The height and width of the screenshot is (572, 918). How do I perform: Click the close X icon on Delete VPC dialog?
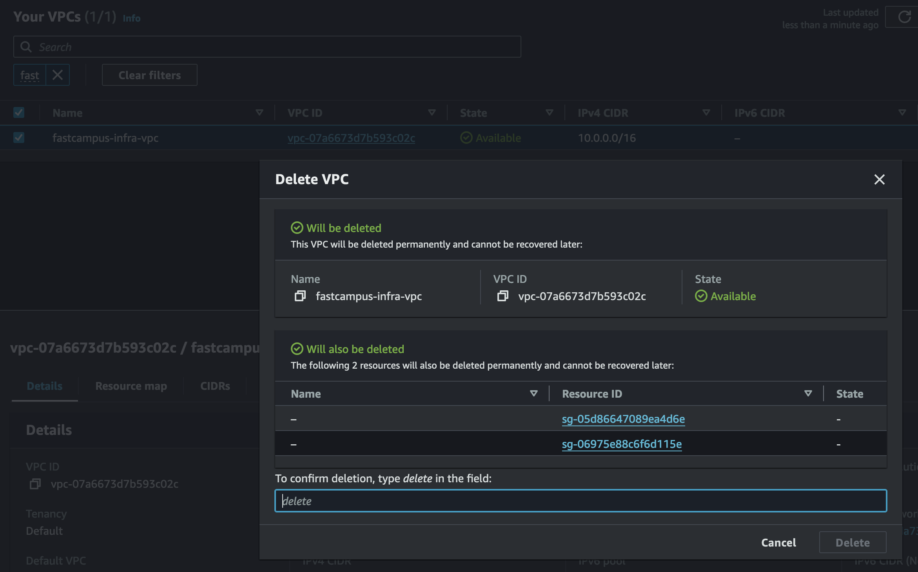coord(879,179)
